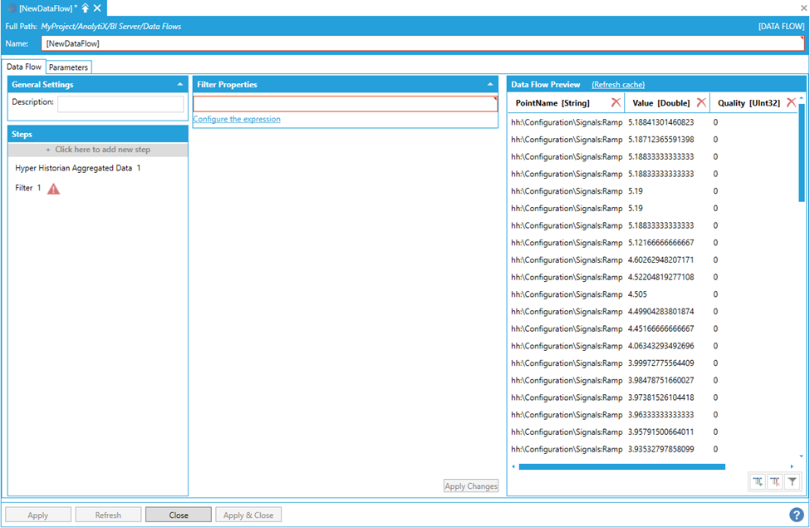Click the Configure the expression link
This screenshot has width=810, height=528.
coord(237,120)
